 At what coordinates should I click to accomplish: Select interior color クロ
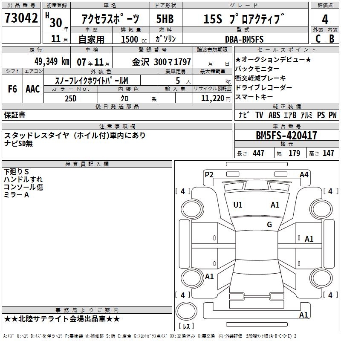[125, 98]
